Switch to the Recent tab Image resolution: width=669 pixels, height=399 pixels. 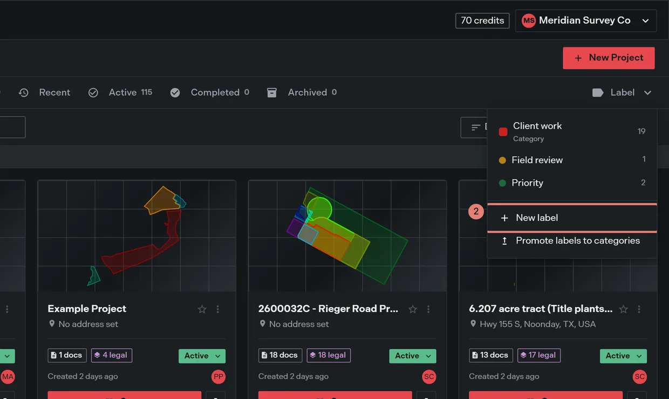point(45,92)
